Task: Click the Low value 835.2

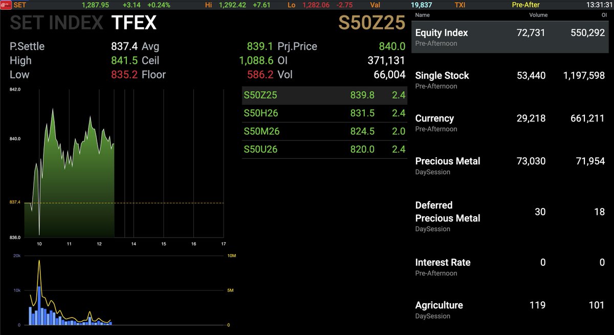Action: (124, 75)
